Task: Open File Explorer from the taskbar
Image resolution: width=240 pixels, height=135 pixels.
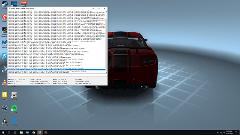Action: coord(21,133)
